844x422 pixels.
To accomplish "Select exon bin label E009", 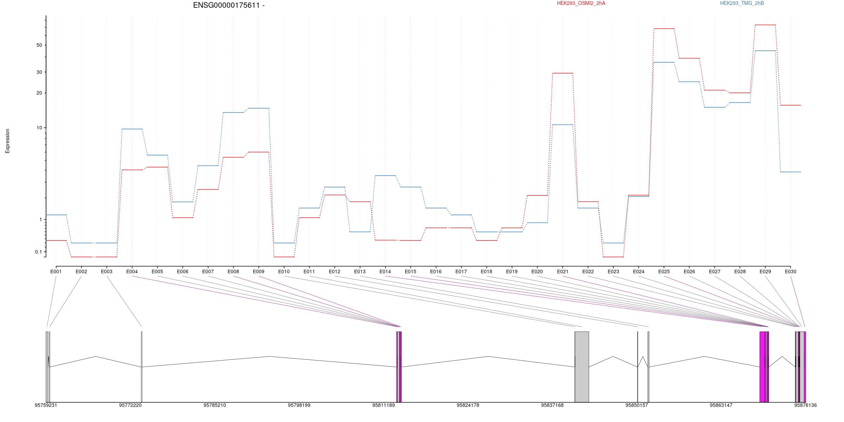I will [258, 271].
